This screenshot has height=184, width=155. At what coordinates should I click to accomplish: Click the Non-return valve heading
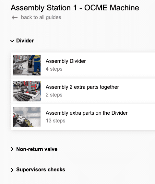click(x=37, y=149)
